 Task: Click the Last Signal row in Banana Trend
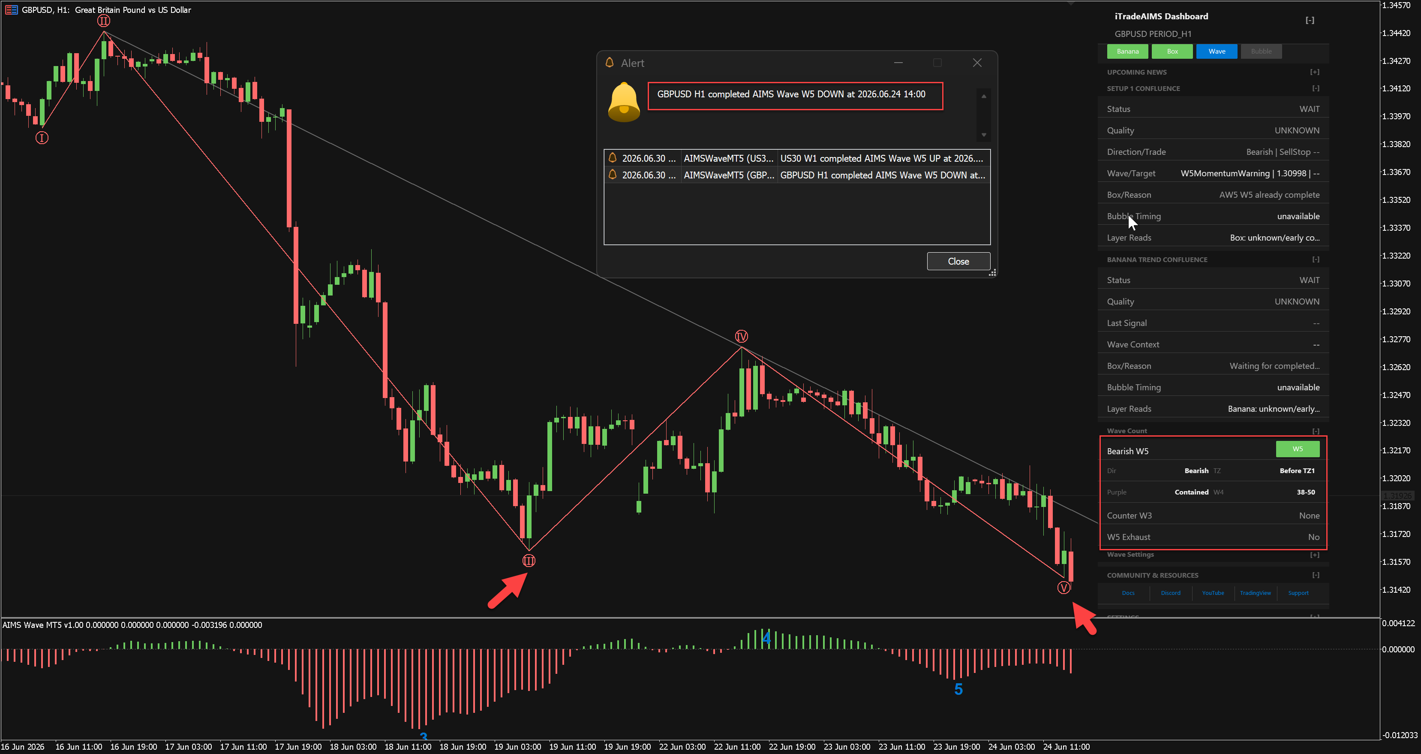point(1213,323)
